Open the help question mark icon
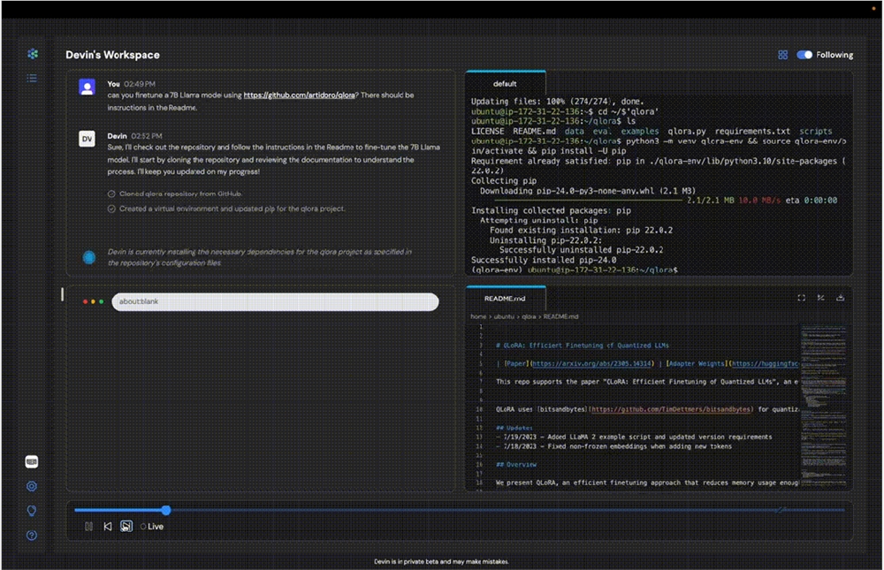 (x=32, y=536)
